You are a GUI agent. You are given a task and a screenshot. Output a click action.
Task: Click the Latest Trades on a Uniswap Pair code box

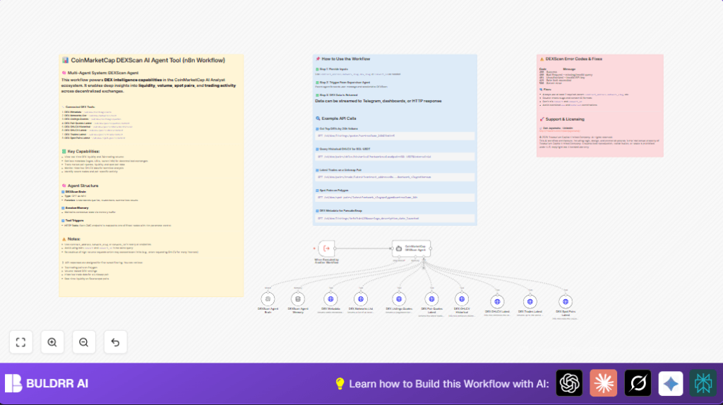point(395,177)
